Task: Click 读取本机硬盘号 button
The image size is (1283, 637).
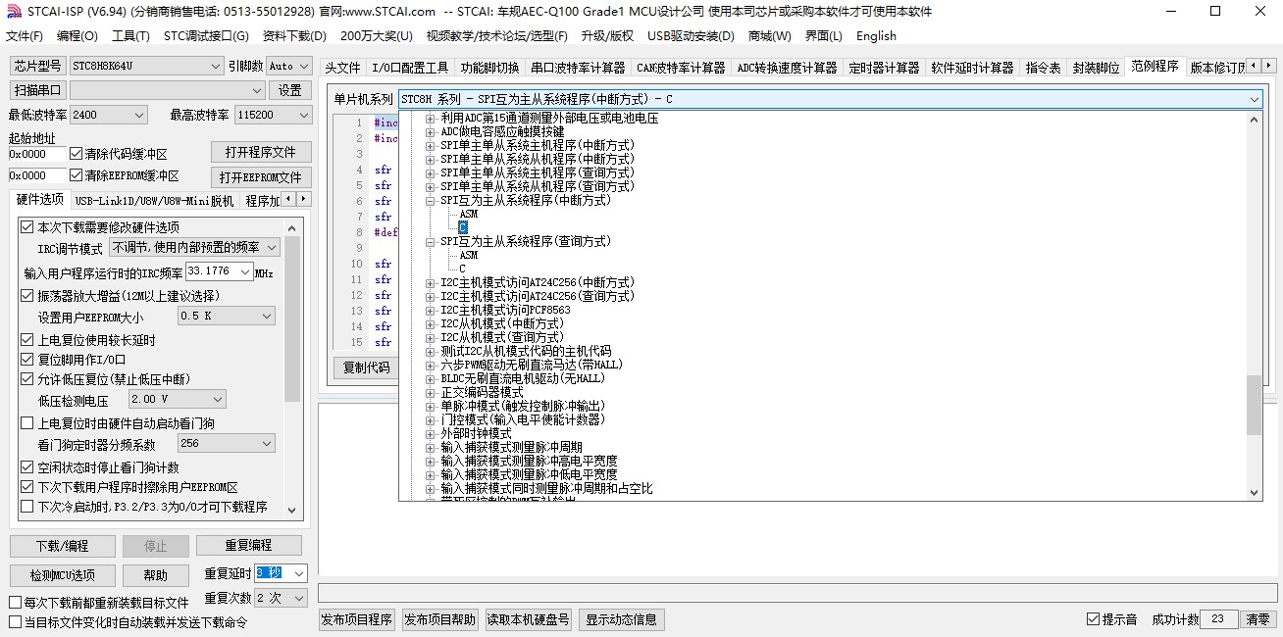Action: tap(529, 619)
